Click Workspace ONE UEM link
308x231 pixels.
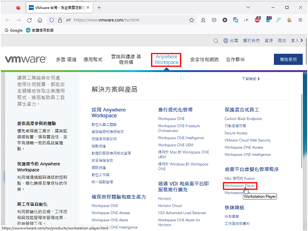tap(176, 145)
